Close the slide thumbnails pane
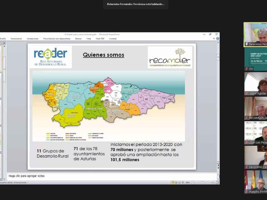This screenshot has width=267, height=200. pos(4,43)
